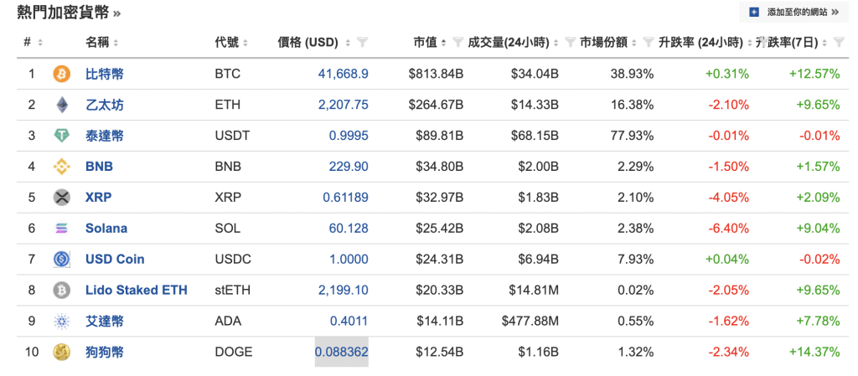Image resolution: width=858 pixels, height=376 pixels.
Task: Open price (USD) column filter
Action: [x=362, y=42]
